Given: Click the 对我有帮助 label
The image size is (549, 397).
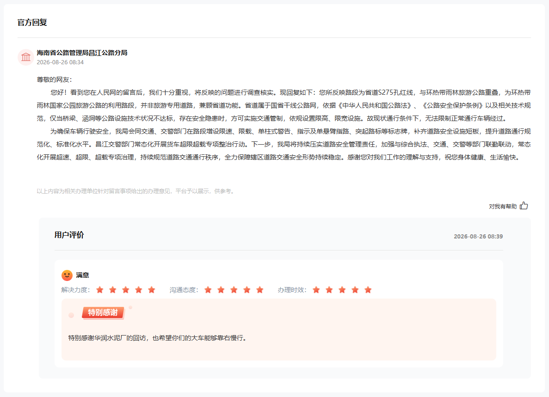Looking at the screenshot, I should point(503,207).
